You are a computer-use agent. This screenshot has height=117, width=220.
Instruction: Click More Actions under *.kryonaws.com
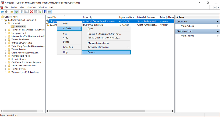point(187,35)
